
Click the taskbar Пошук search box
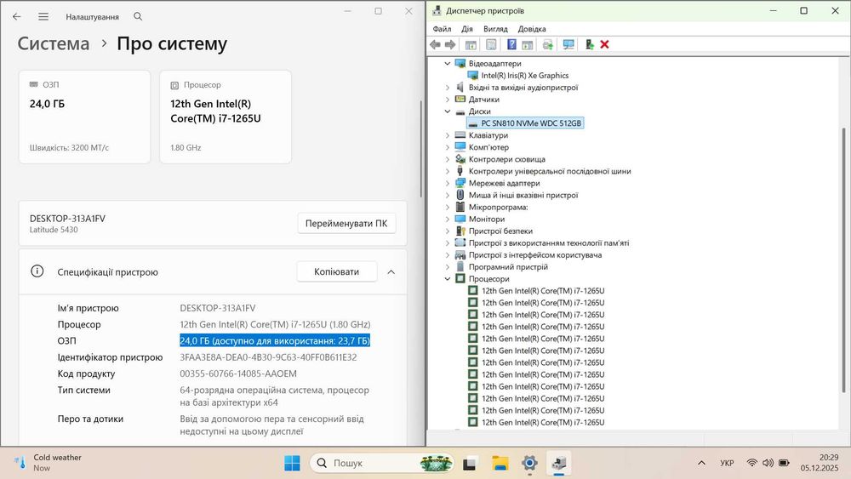pyautogui.click(x=381, y=464)
